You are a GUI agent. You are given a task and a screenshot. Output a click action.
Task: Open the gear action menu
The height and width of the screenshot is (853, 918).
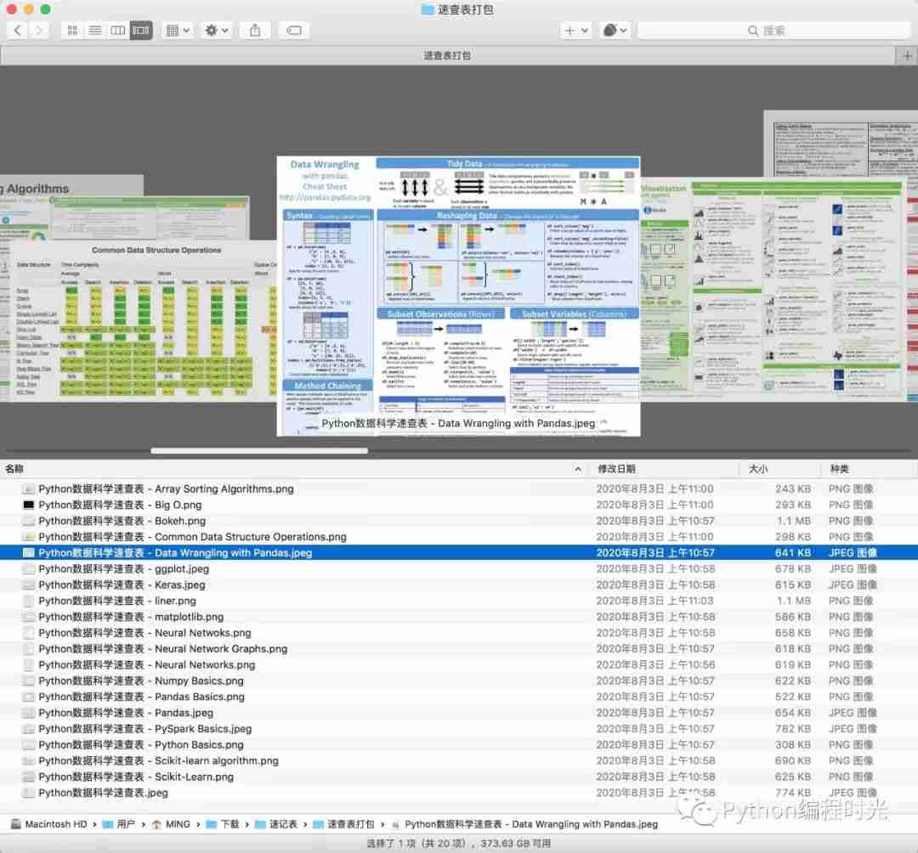click(x=216, y=31)
